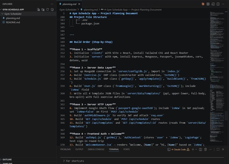The image size is (229, 164).
Task: Close the bottom panel
Action: [x=223, y=149]
